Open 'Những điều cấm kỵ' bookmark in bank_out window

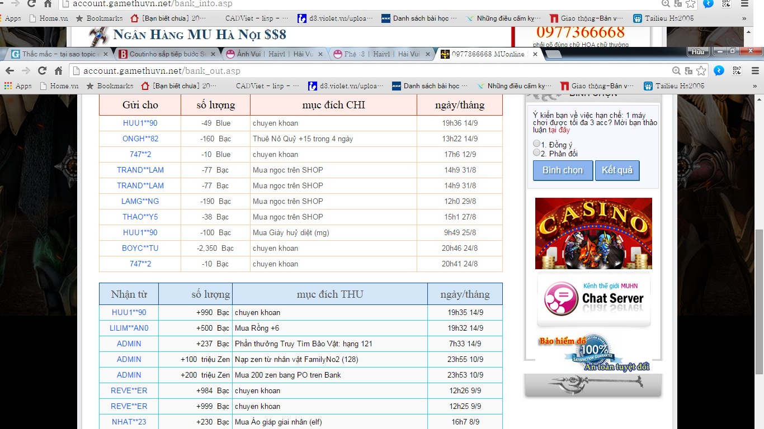point(514,86)
